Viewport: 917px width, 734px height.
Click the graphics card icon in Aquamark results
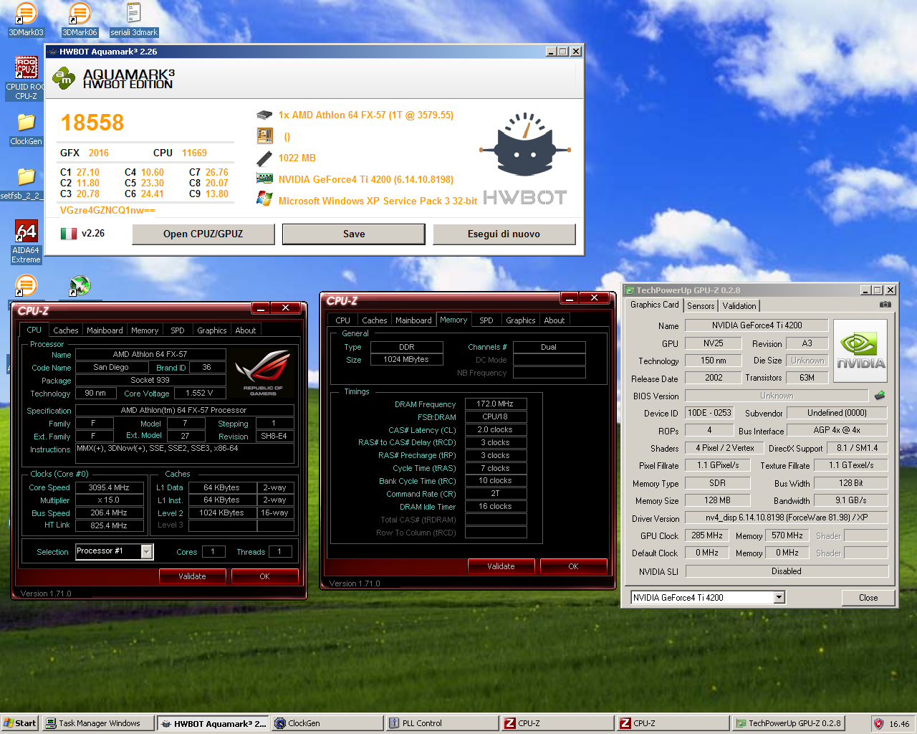264,178
